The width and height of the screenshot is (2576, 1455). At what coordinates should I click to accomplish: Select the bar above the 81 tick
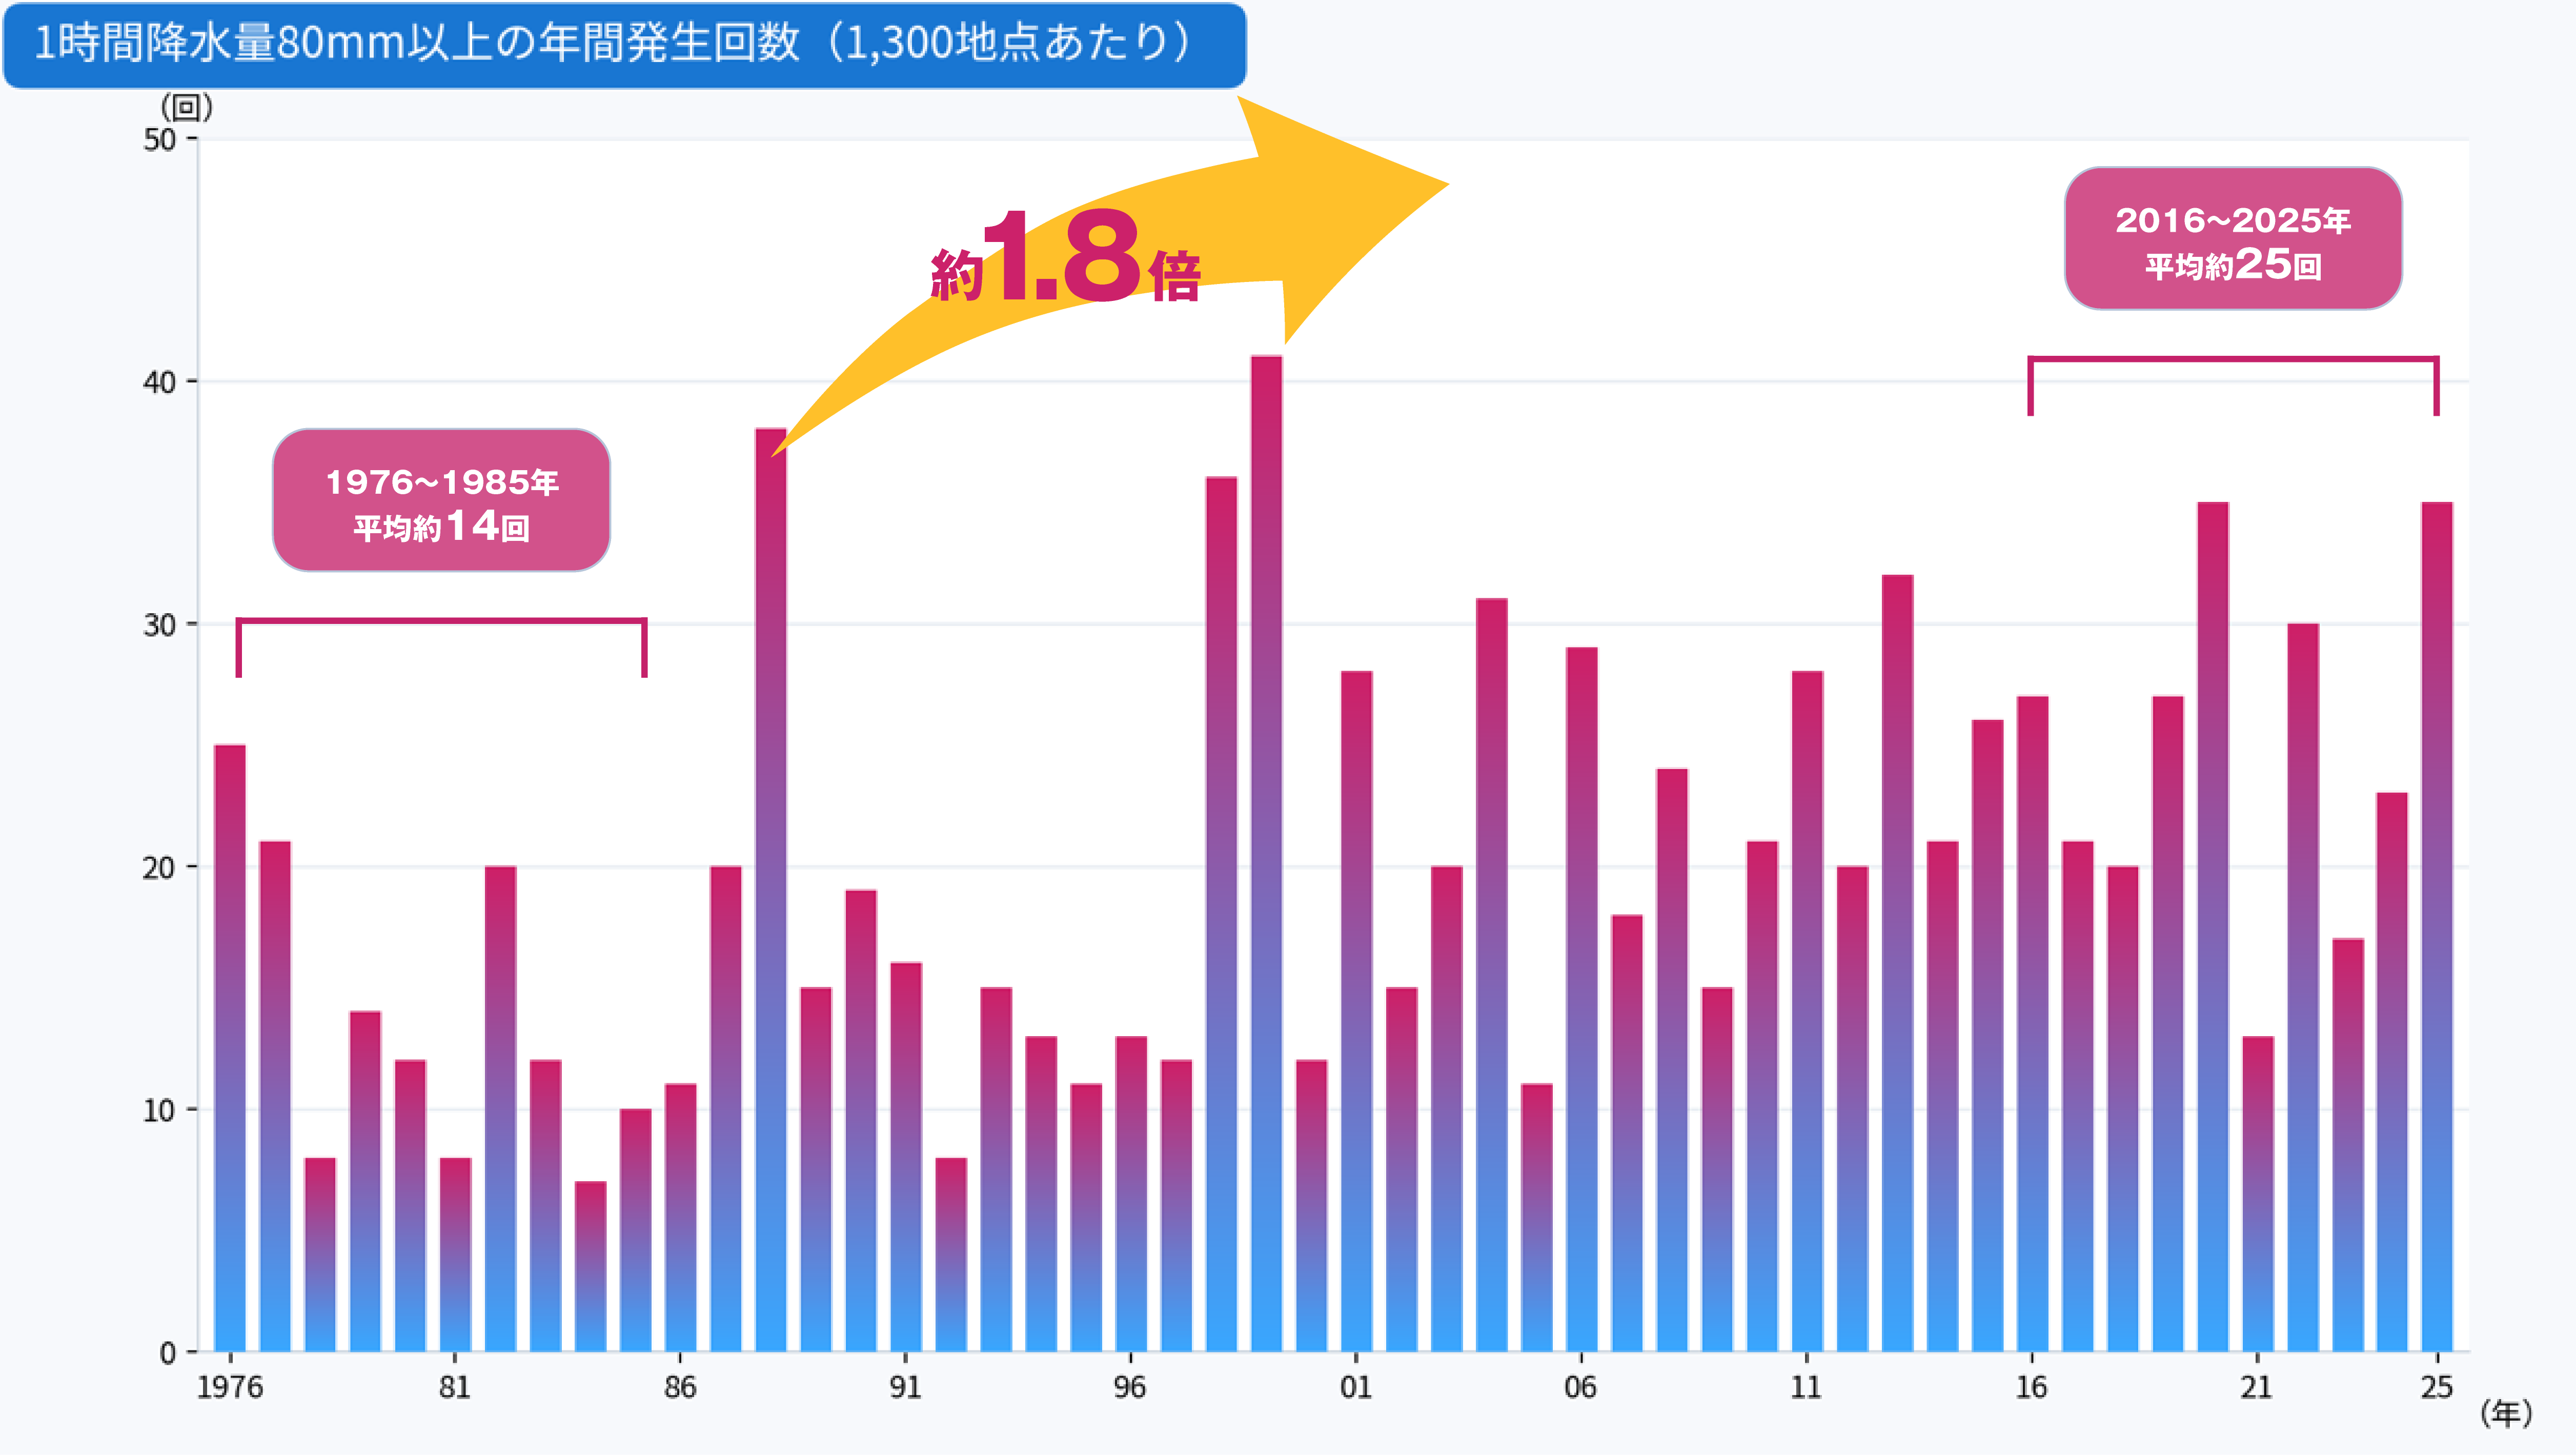(455, 1255)
